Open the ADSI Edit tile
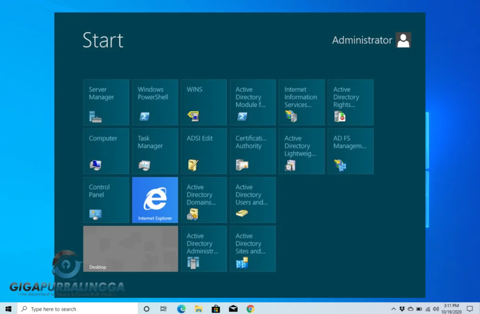This screenshot has width=480, height=314. (x=204, y=151)
